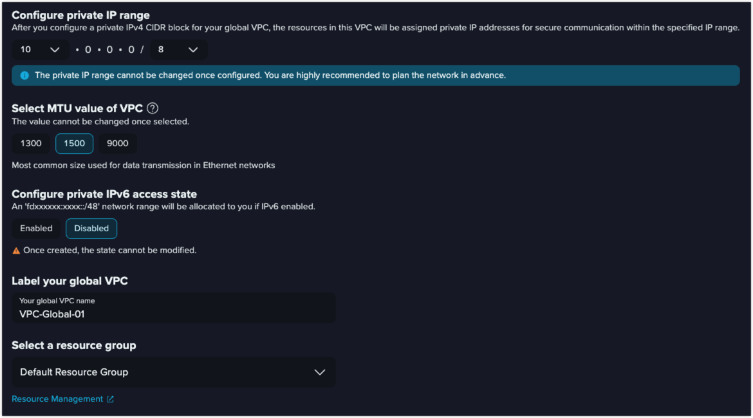Click the resource group chevron arrow
This screenshot has width=753, height=418.
coord(320,372)
